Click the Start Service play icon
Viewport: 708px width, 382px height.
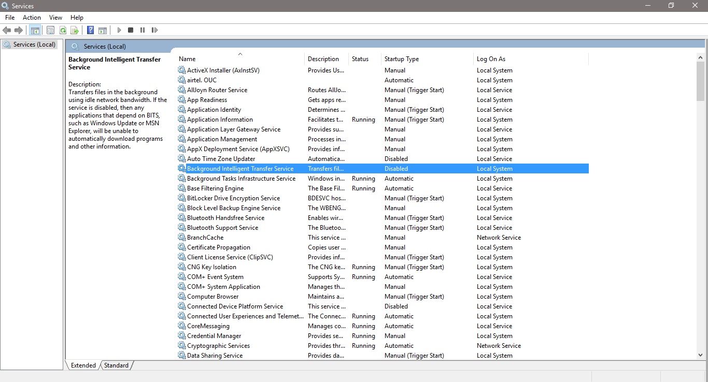pyautogui.click(x=119, y=30)
